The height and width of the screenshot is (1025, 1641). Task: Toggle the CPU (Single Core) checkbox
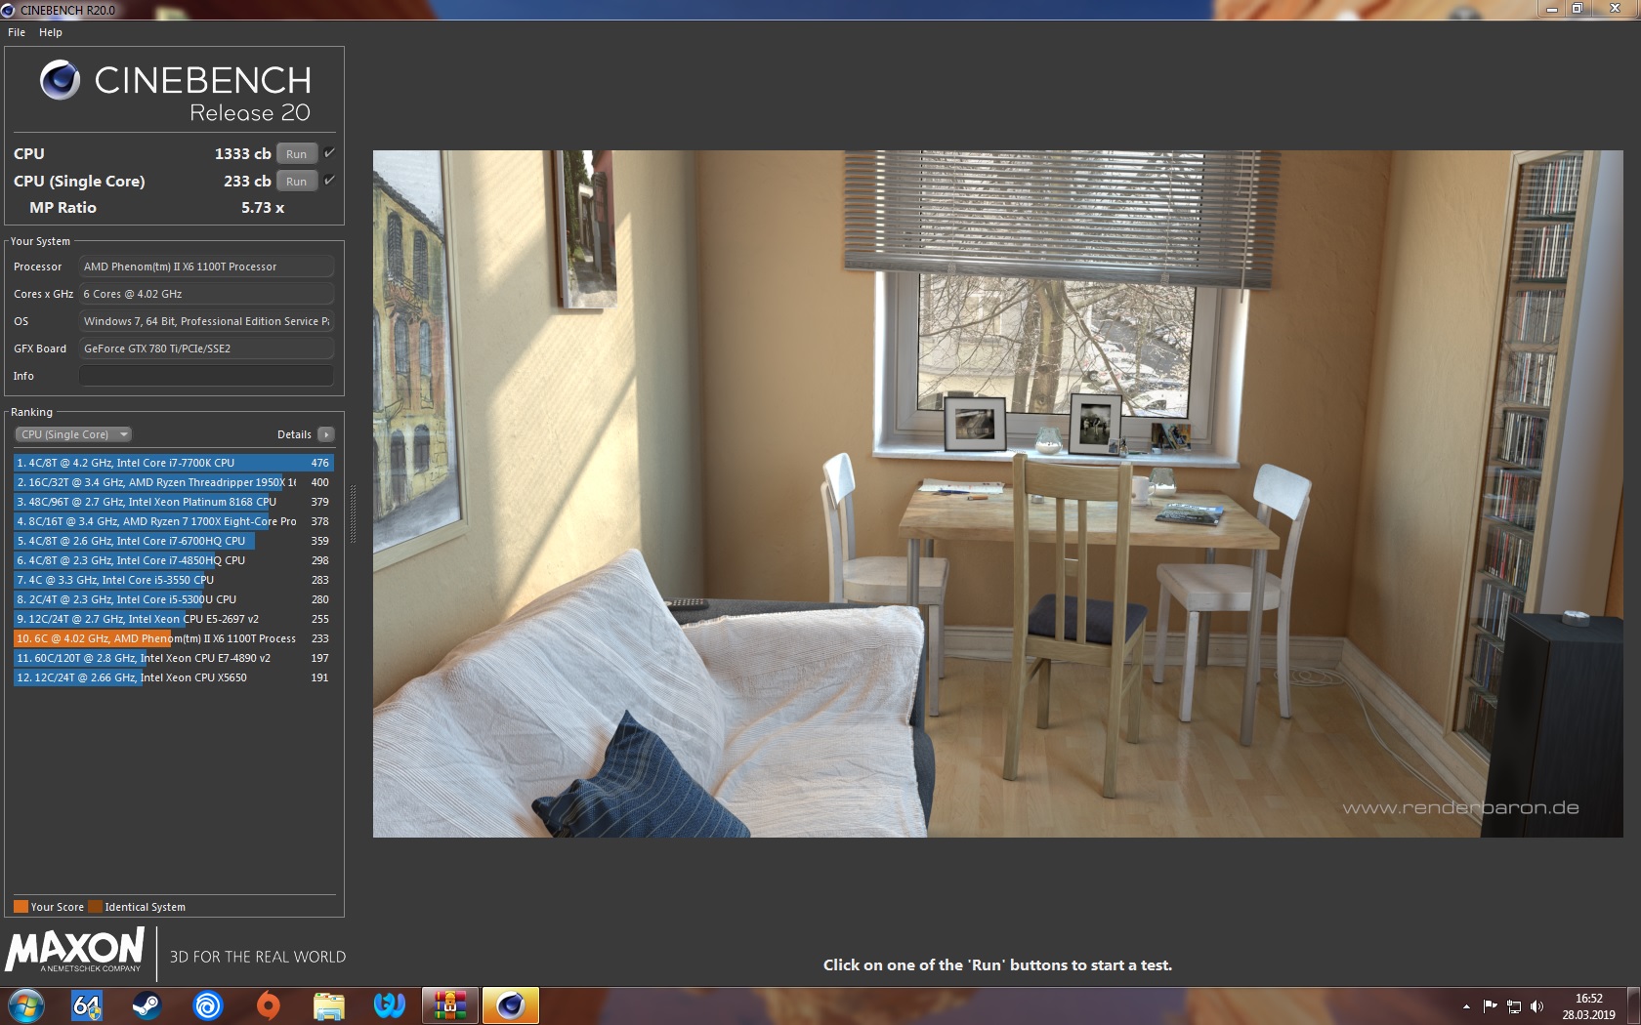[329, 181]
